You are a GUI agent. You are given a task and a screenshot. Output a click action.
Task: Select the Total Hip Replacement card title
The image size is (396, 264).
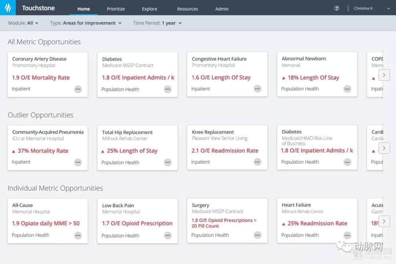(x=127, y=132)
